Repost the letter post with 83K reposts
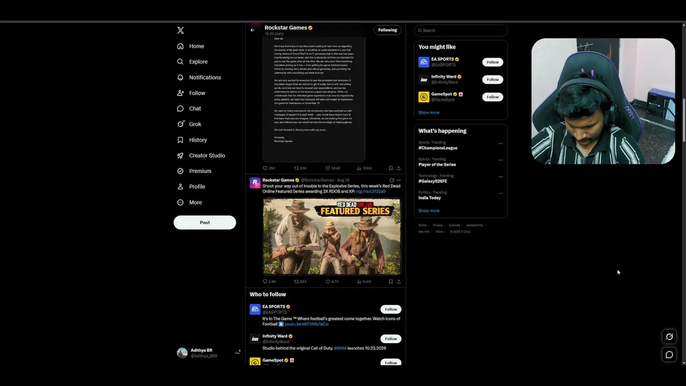Screen dimensions: 686x386 tap(300, 168)
